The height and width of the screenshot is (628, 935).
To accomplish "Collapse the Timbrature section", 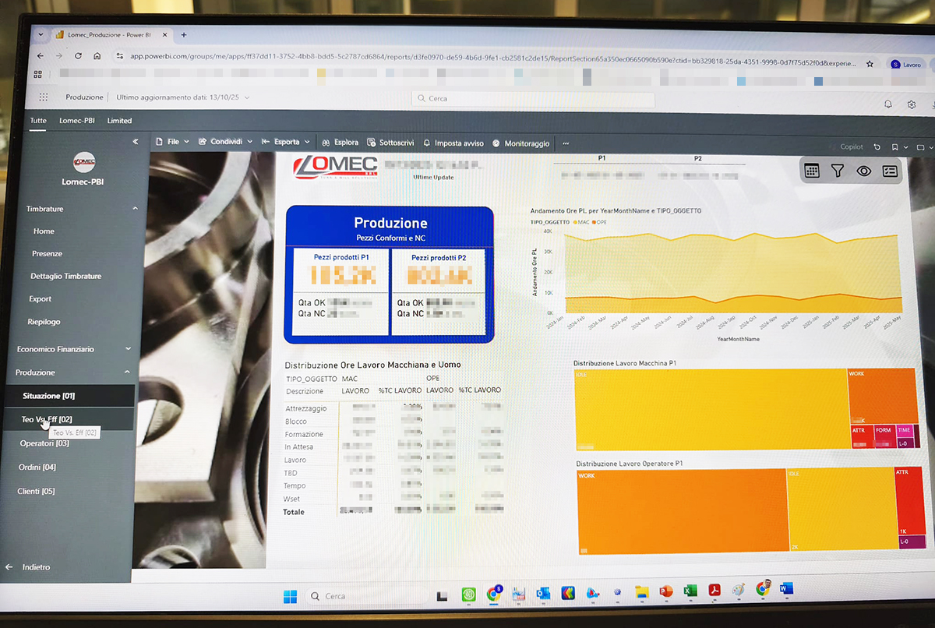I will point(135,209).
